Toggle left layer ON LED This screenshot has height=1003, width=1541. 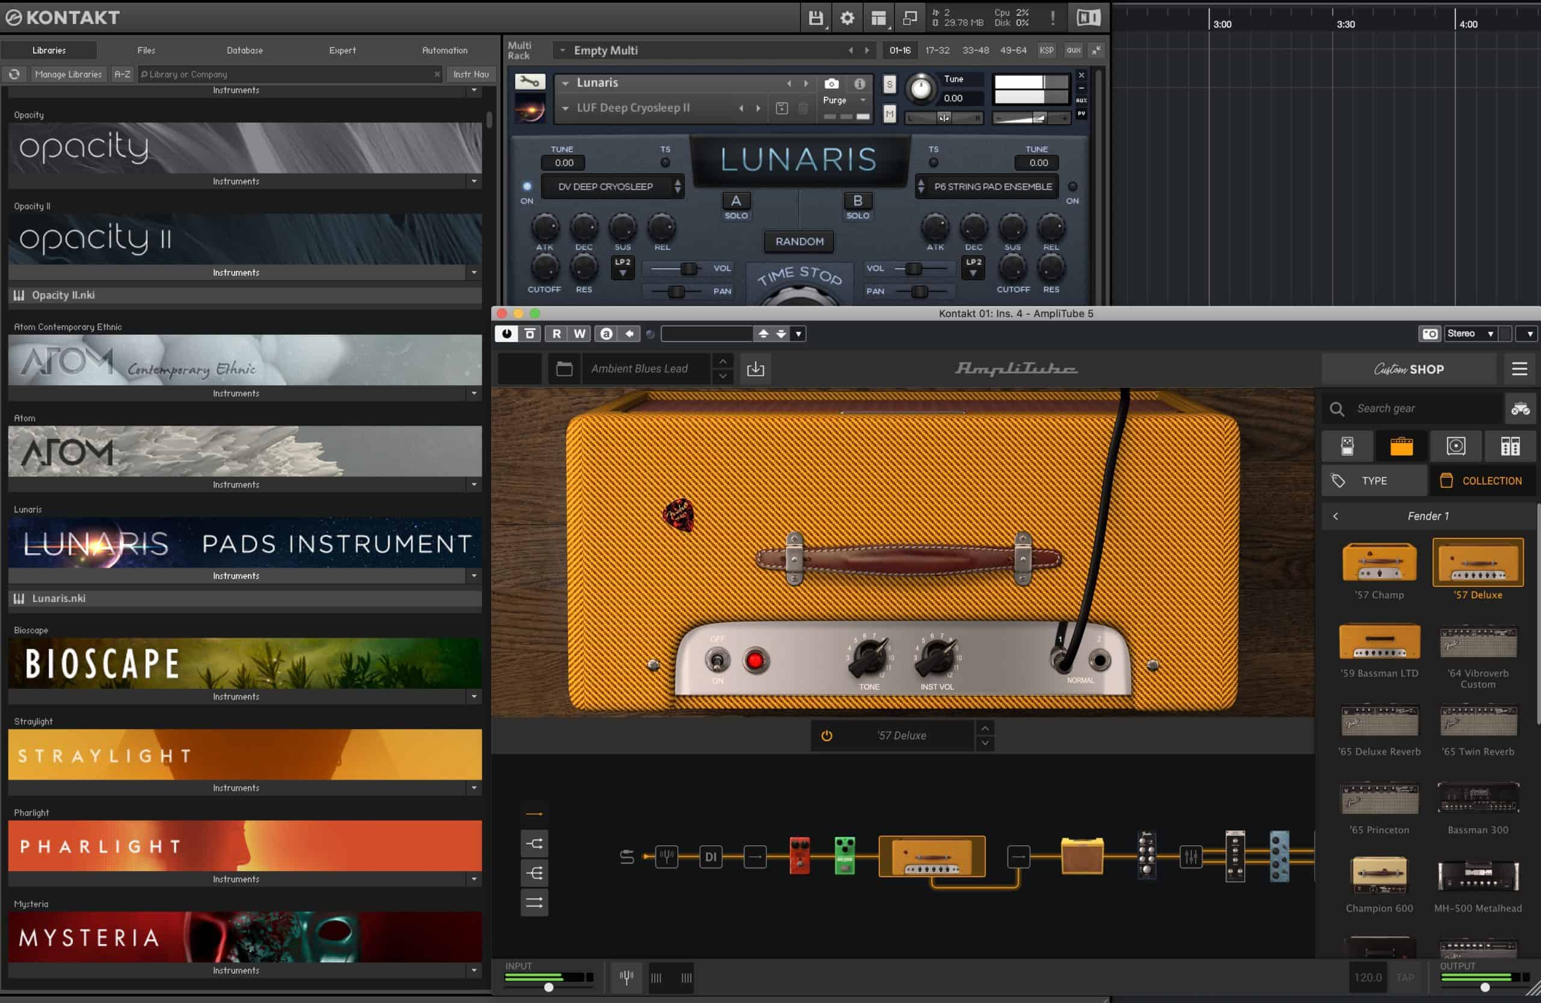tap(527, 187)
